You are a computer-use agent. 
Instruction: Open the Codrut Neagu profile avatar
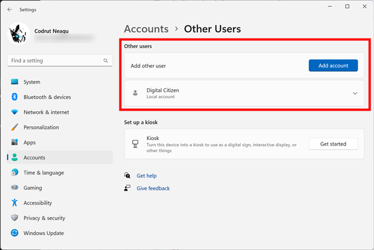18,34
